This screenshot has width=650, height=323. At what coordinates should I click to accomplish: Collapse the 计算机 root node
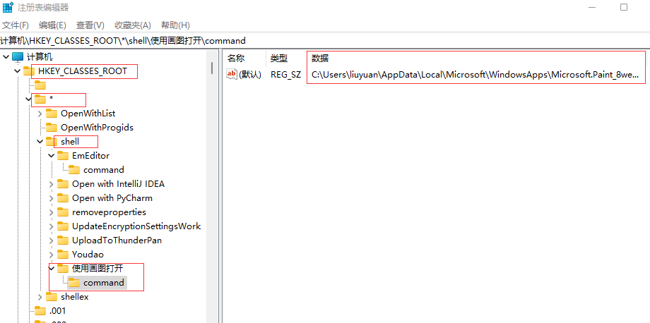coord(6,56)
